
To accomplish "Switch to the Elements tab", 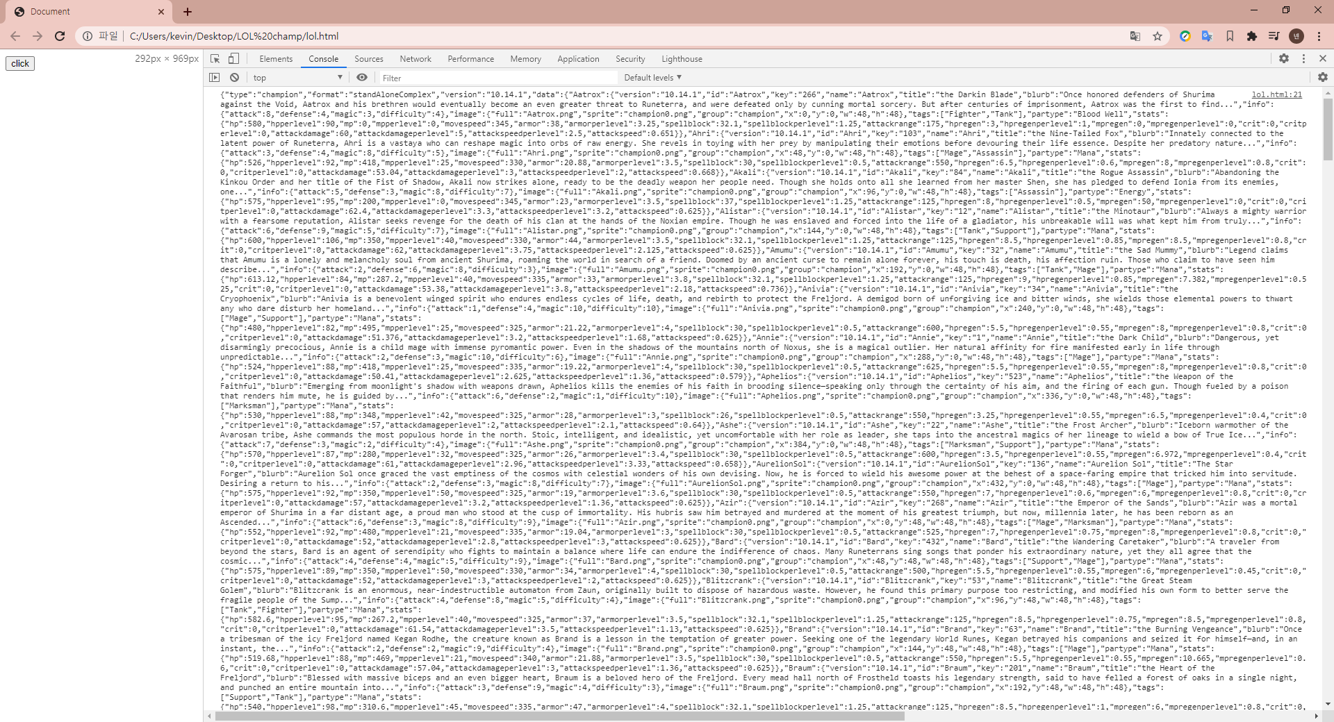I will (x=276, y=59).
